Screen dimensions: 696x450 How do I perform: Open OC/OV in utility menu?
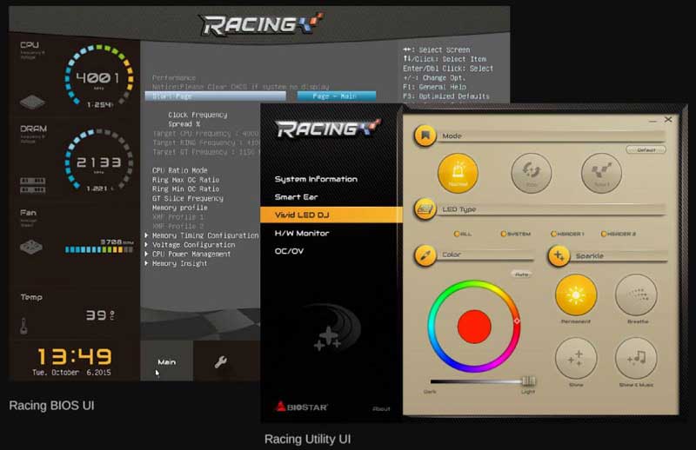[289, 251]
